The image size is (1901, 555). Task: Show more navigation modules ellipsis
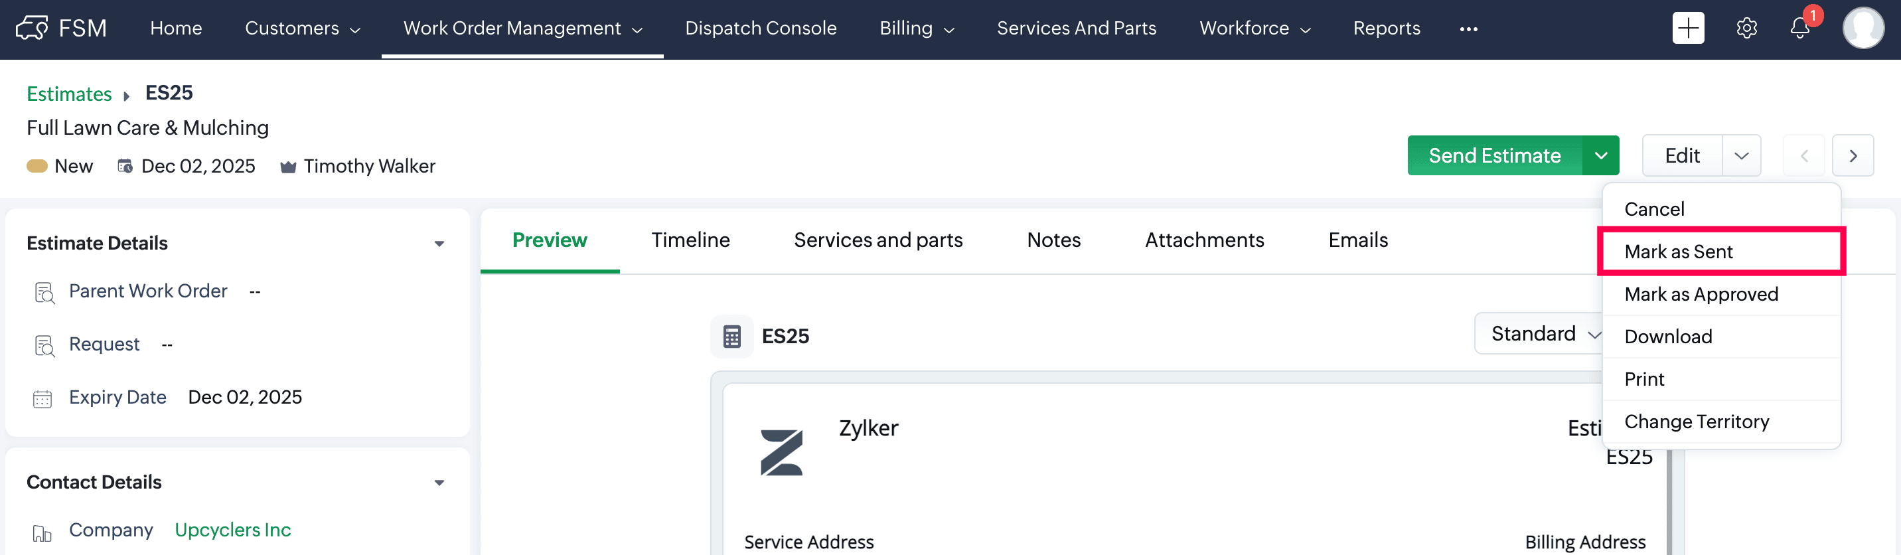[x=1468, y=29]
